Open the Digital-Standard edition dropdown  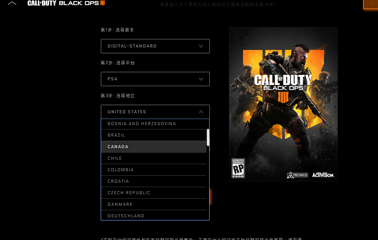(155, 46)
